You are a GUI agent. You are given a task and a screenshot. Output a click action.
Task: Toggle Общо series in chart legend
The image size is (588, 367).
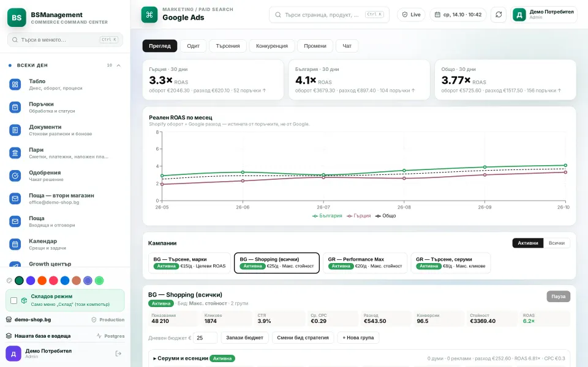pyautogui.click(x=385, y=216)
